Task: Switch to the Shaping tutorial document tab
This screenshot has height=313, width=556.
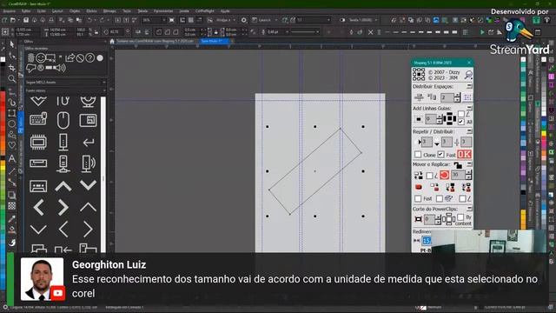Action: click(156, 41)
